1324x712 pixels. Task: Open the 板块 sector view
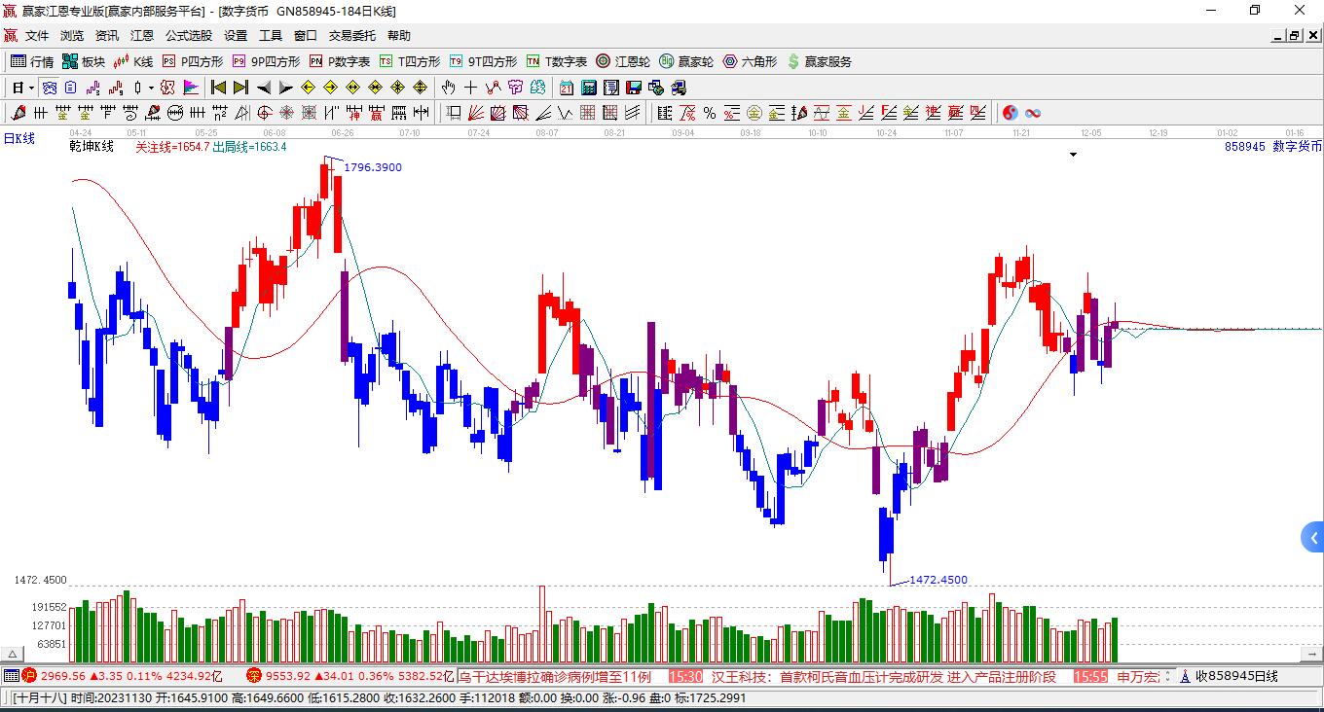[84, 61]
